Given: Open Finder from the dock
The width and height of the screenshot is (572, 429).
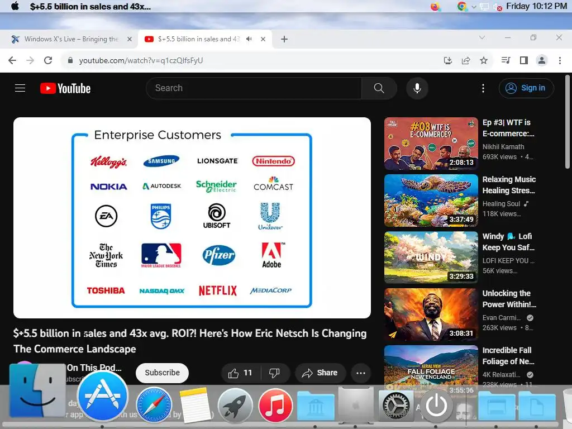Looking at the screenshot, I should click(x=37, y=390).
